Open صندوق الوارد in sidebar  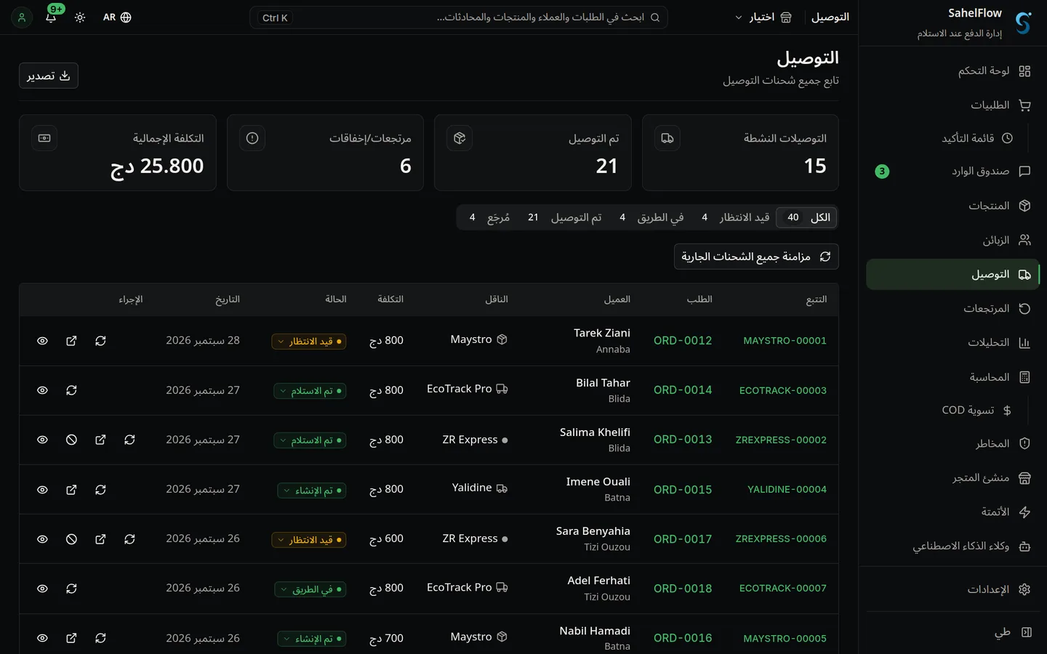tap(952, 171)
